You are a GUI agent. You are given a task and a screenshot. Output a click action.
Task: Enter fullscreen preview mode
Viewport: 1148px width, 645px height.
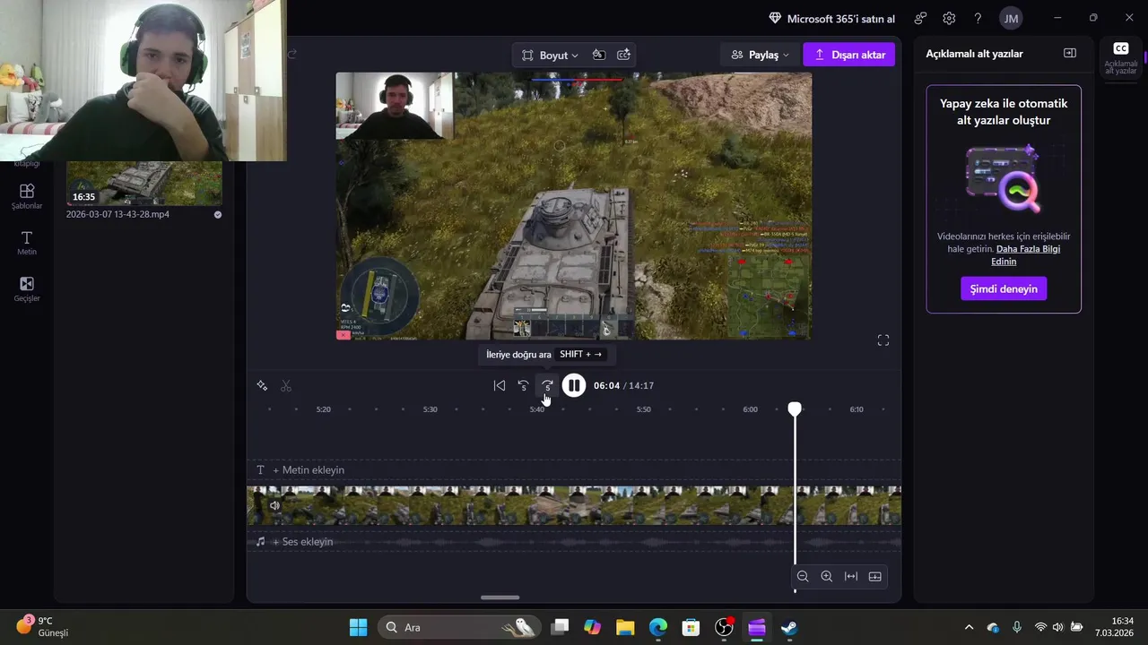(x=883, y=340)
